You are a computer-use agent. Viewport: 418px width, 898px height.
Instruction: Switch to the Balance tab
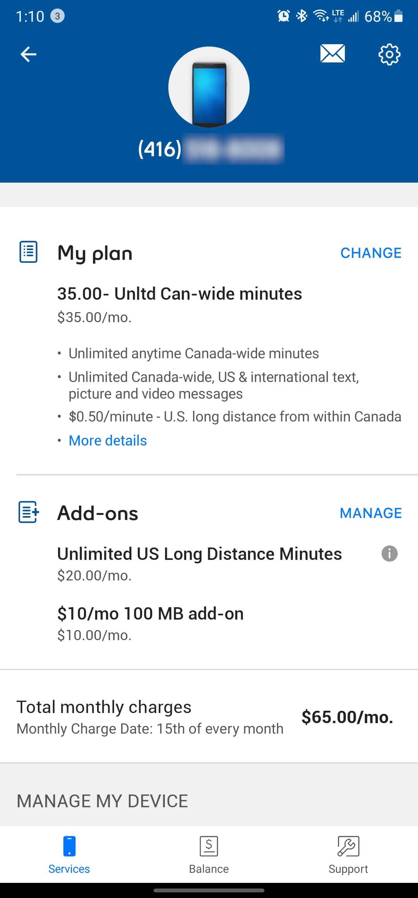pyautogui.click(x=209, y=854)
